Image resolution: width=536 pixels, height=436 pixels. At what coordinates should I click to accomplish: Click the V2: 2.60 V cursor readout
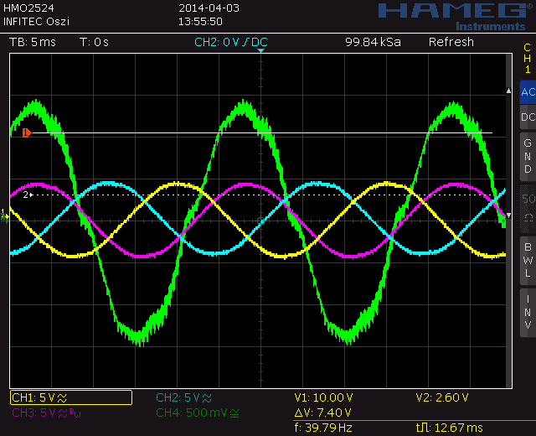pyautogui.click(x=442, y=397)
